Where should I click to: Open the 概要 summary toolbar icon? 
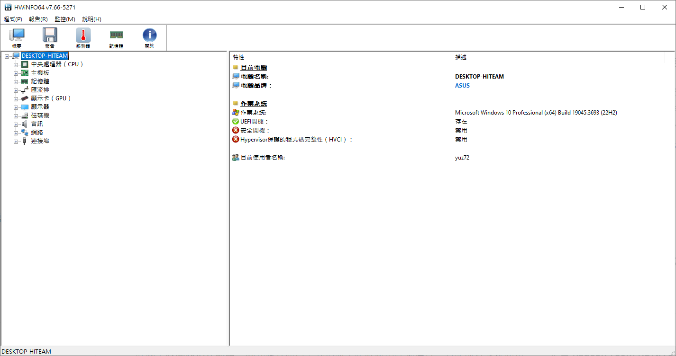coord(17,38)
